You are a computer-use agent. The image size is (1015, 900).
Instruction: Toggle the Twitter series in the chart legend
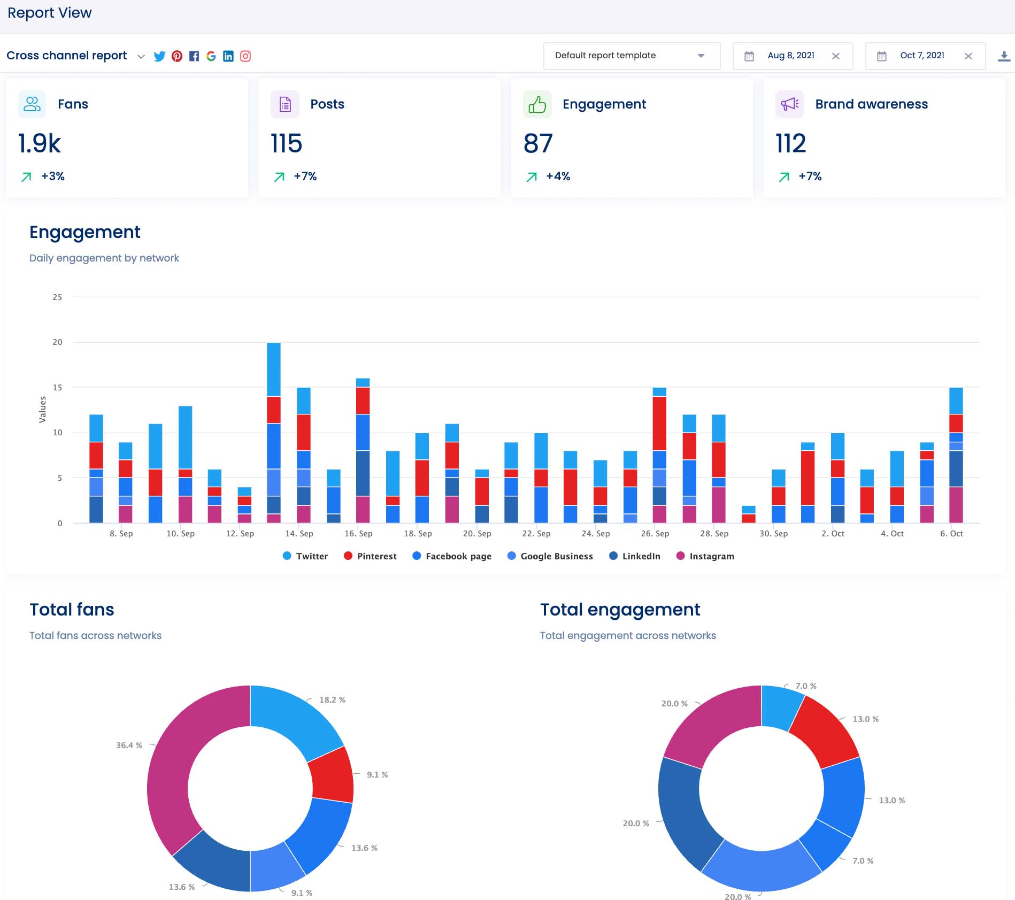point(304,556)
